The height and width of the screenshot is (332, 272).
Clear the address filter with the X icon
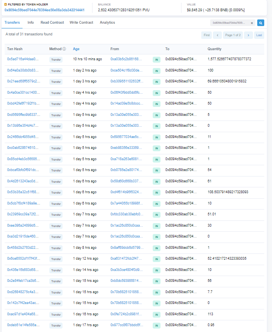tap(251, 23)
